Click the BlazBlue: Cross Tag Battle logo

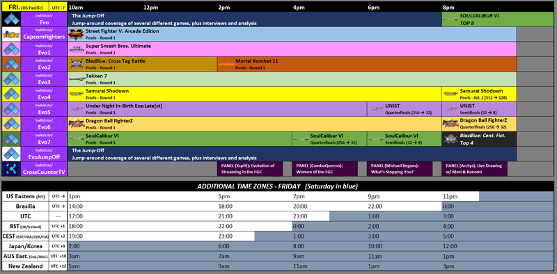[x=76, y=64]
